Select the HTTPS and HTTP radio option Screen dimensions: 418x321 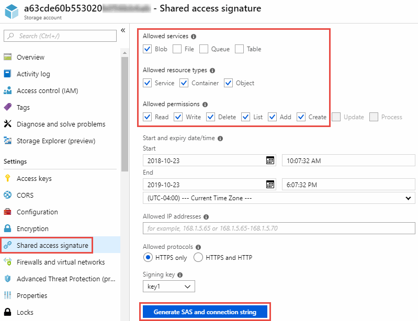pyautogui.click(x=198, y=257)
